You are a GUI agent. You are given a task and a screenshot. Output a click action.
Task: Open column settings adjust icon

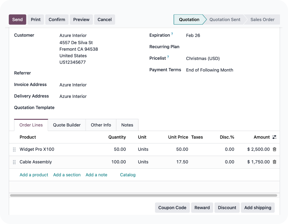(x=274, y=137)
